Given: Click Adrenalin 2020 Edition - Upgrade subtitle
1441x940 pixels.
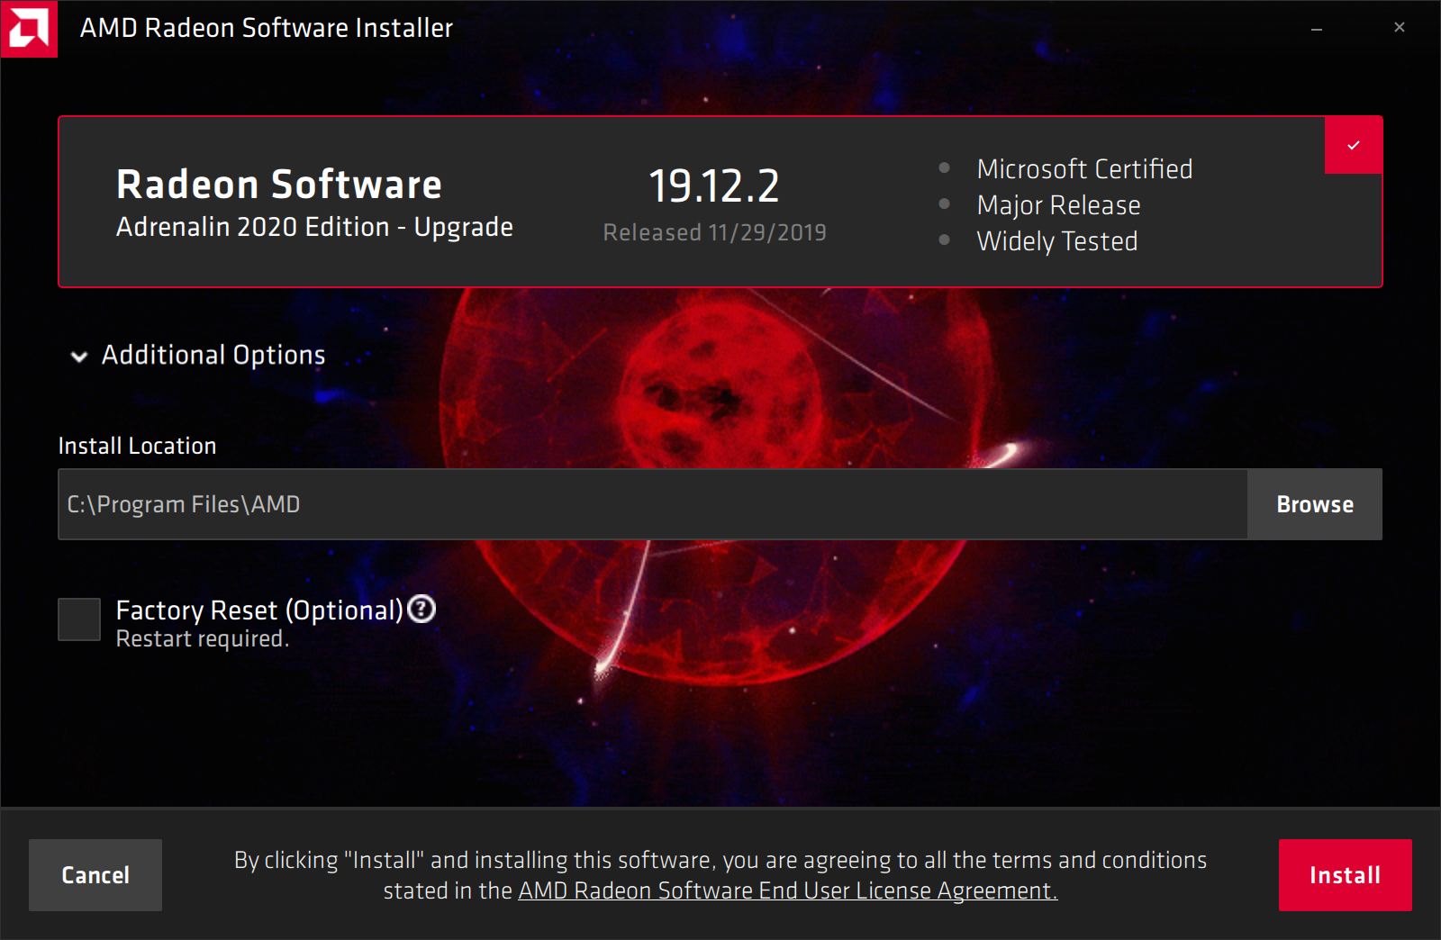Looking at the screenshot, I should 314,227.
